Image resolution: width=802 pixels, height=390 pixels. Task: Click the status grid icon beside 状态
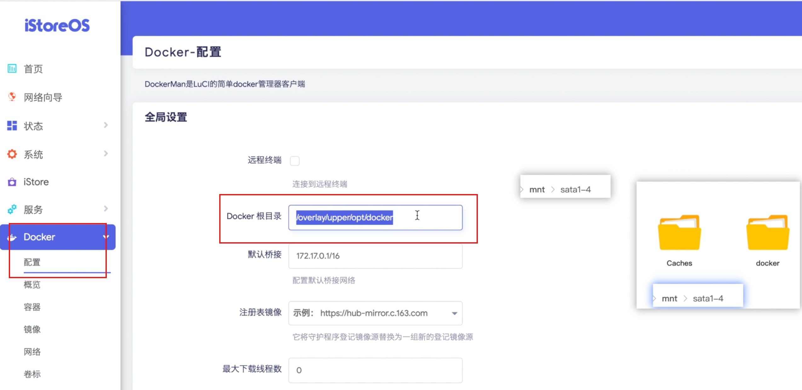click(12, 125)
